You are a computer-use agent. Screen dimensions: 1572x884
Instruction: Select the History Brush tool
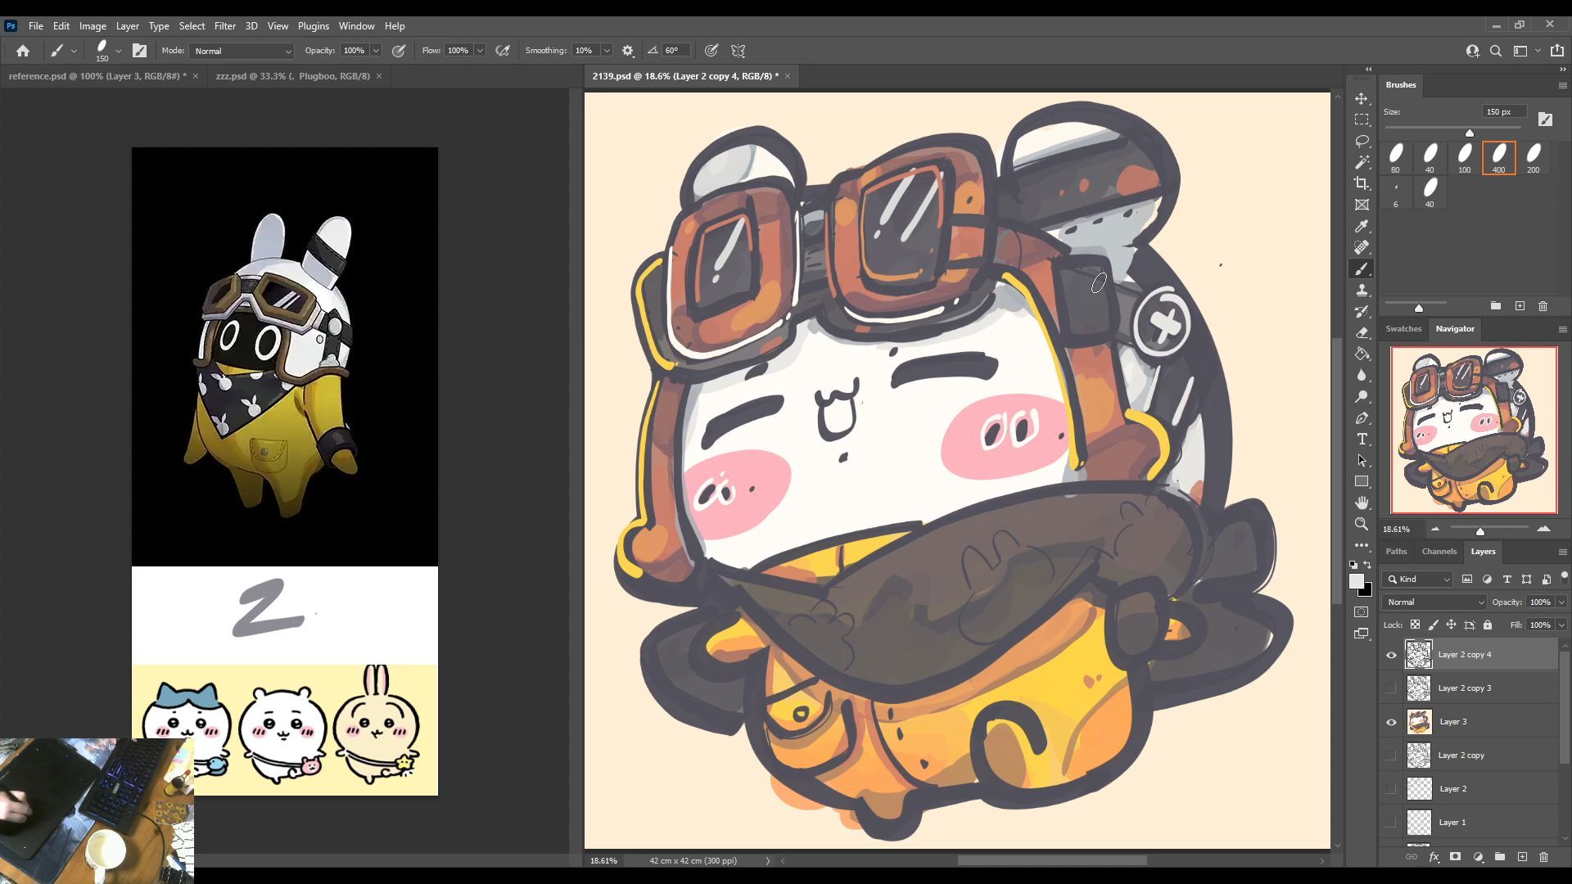tap(1362, 311)
